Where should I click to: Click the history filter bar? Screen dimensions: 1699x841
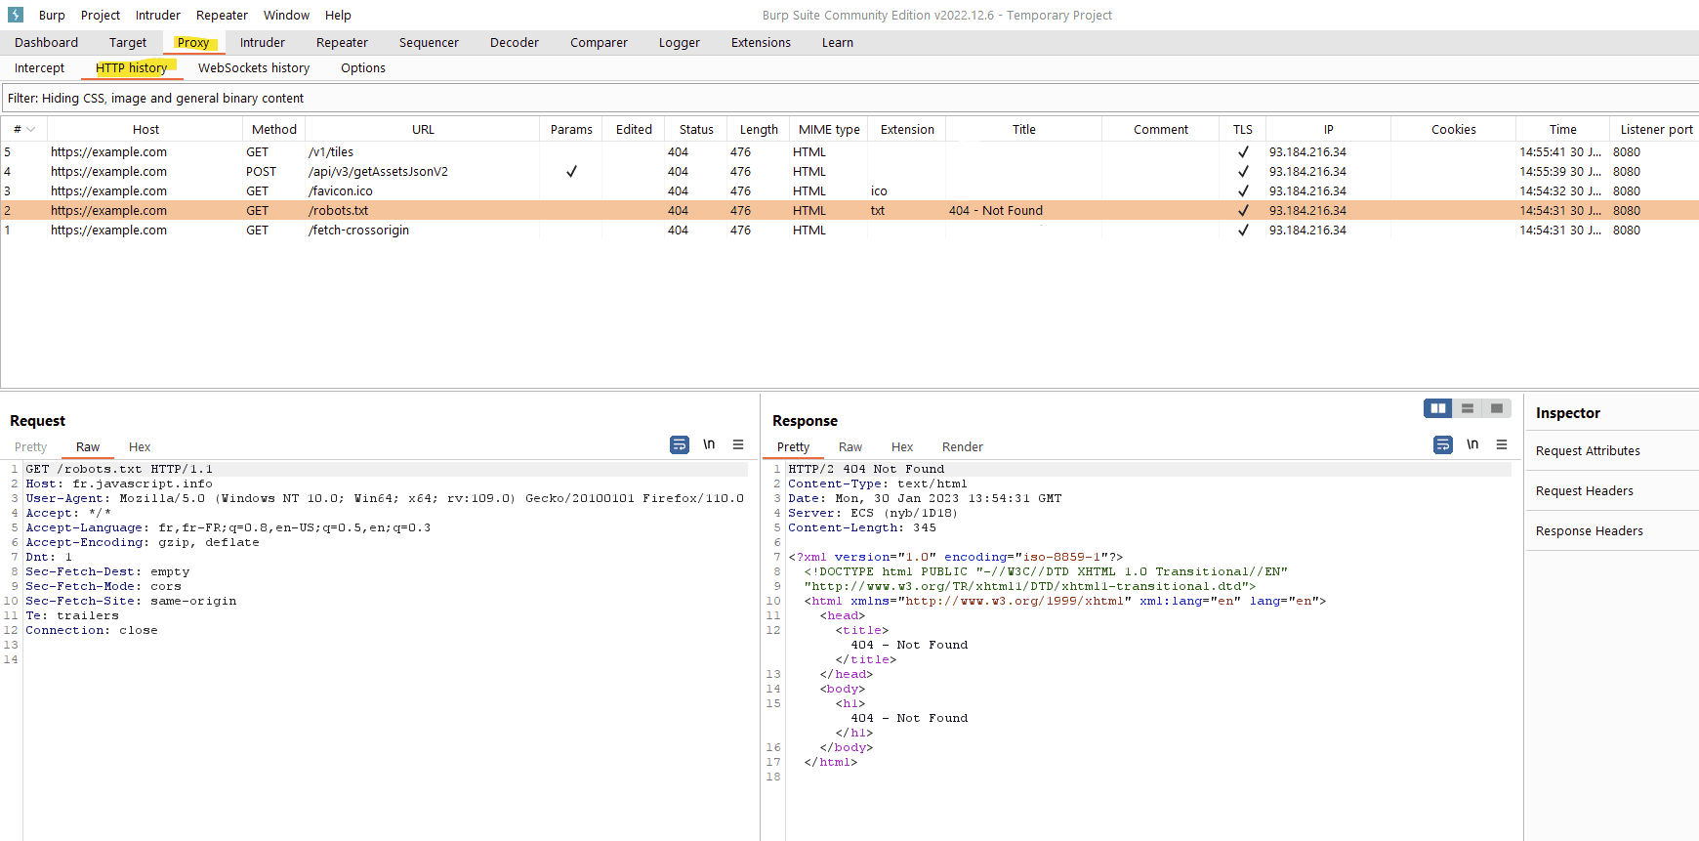(x=849, y=99)
